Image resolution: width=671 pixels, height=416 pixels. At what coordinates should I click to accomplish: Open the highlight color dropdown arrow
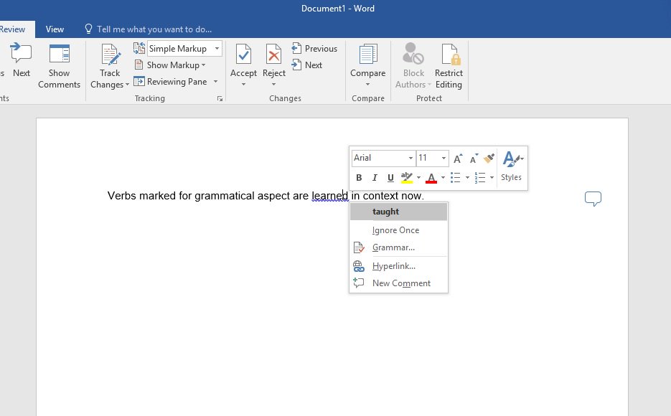point(418,177)
